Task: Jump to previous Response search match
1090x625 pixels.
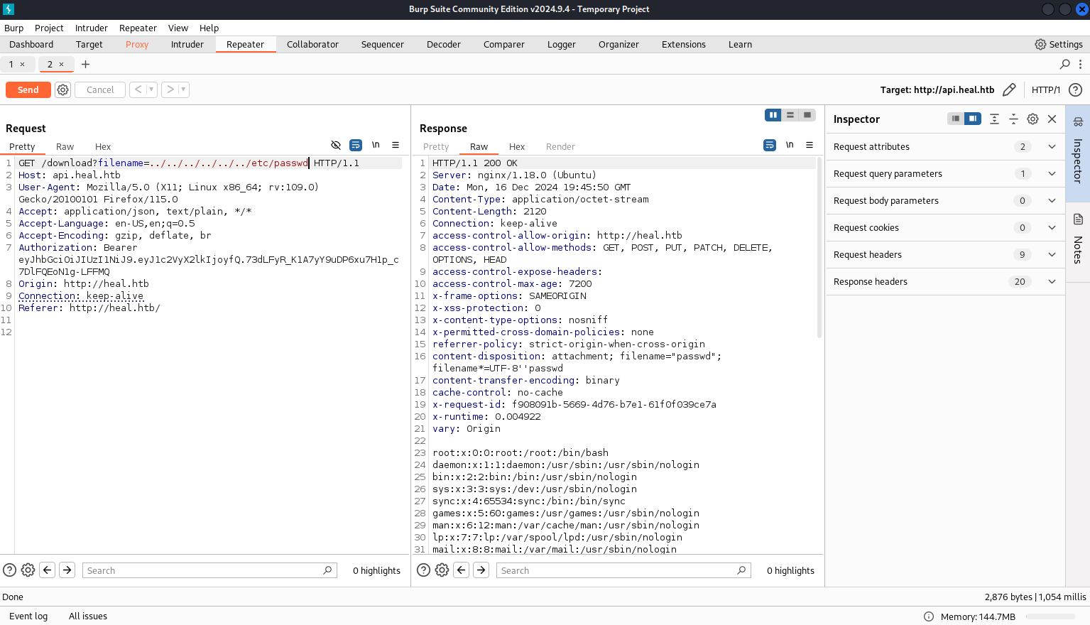Action: click(462, 570)
